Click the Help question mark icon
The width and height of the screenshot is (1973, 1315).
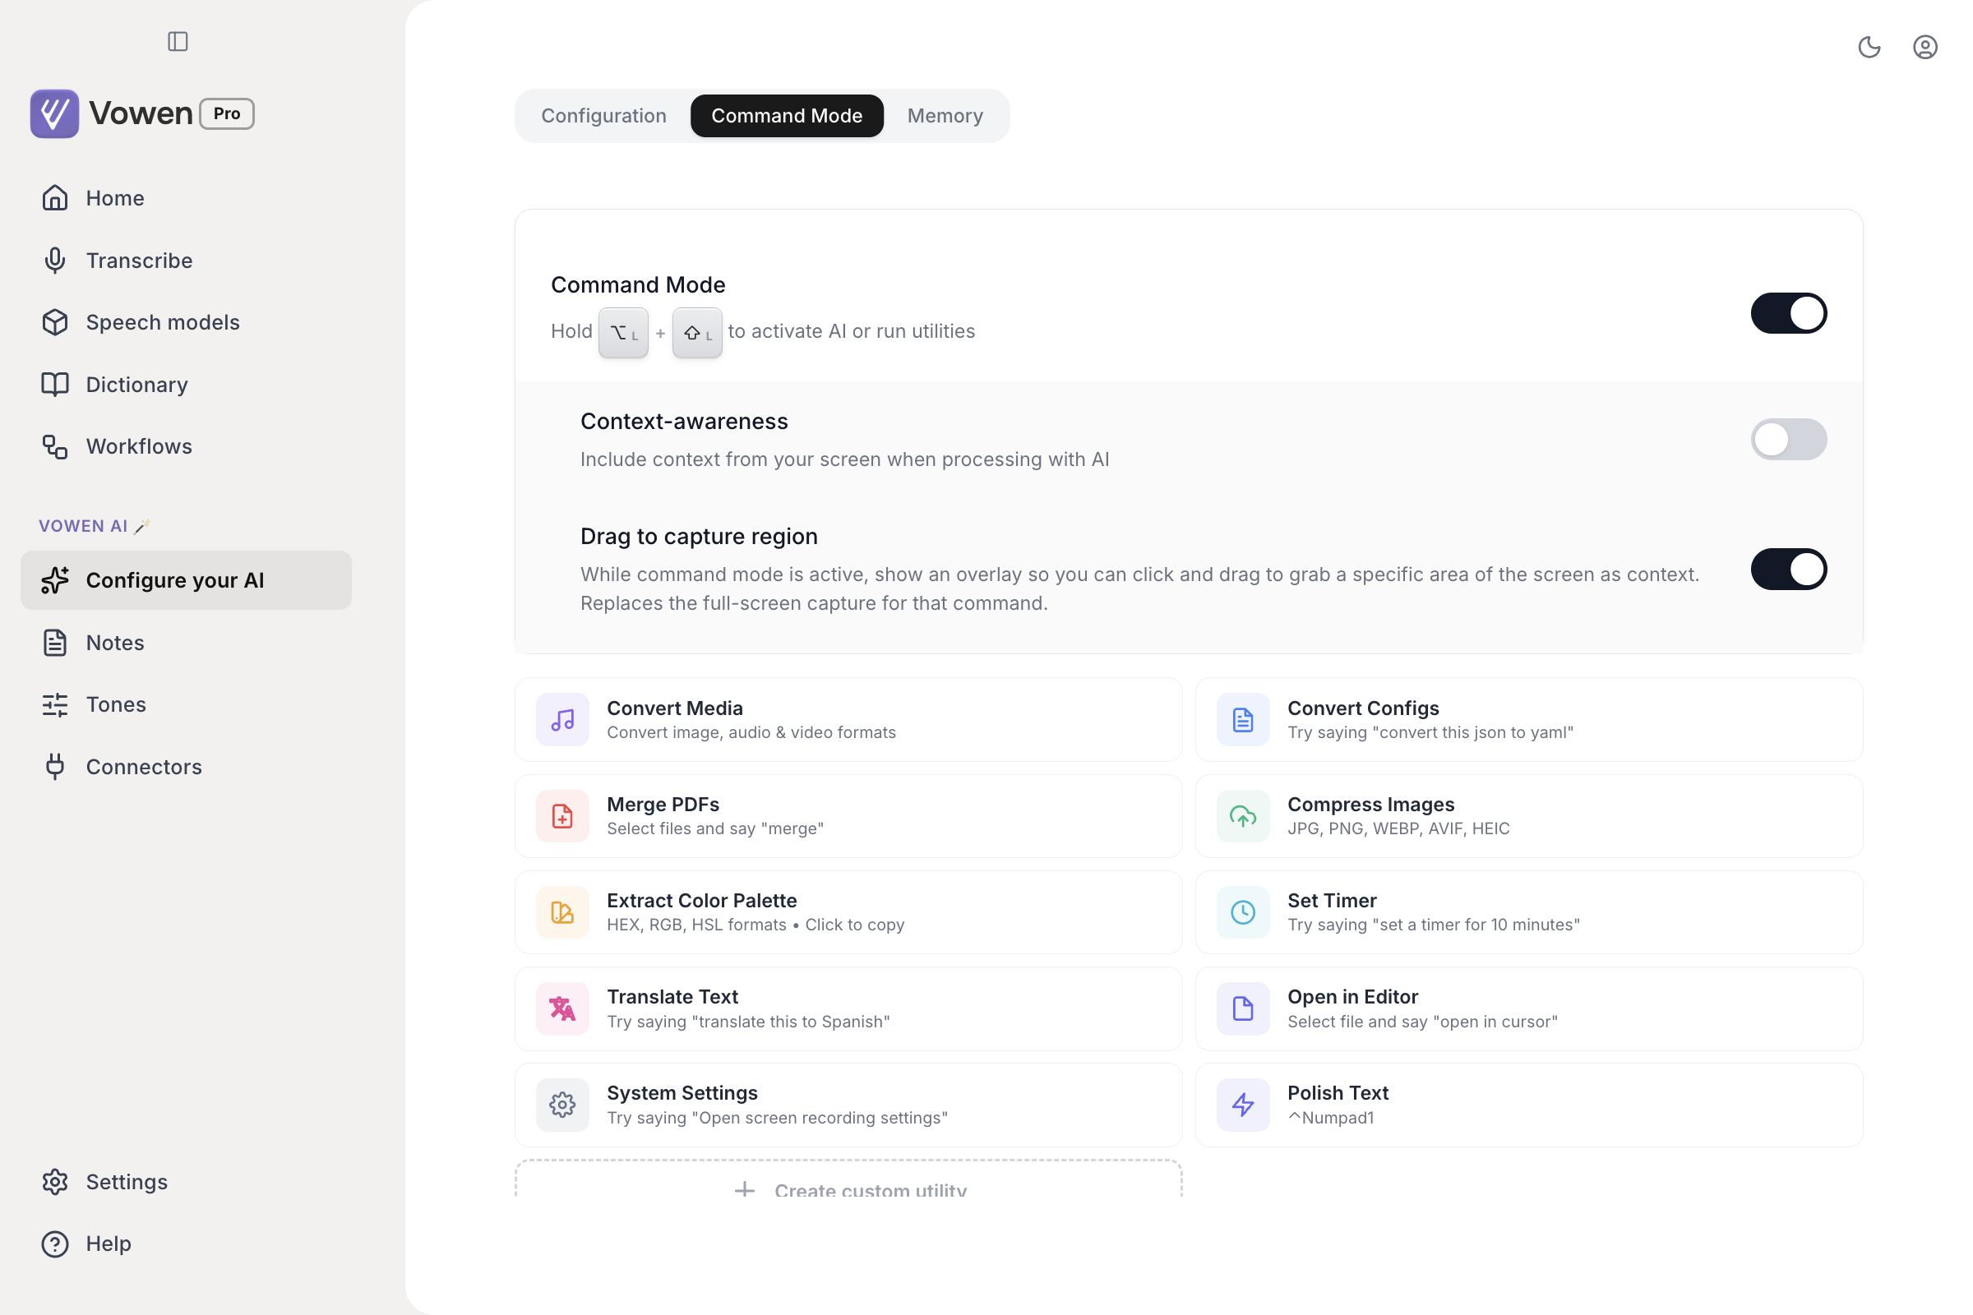coord(55,1243)
